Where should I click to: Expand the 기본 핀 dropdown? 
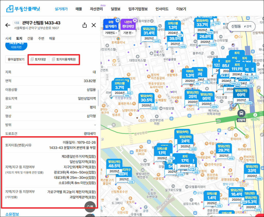(128, 33)
